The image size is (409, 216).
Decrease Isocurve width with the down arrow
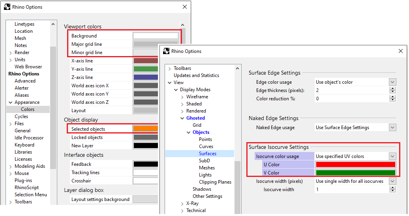(392, 191)
